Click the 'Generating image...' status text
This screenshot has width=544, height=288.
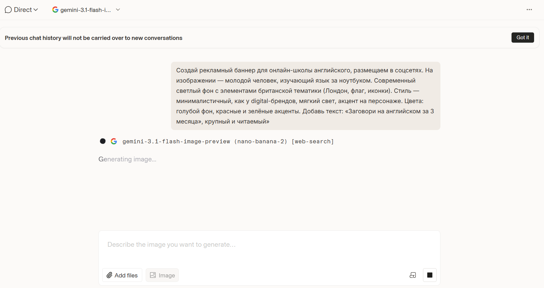click(127, 159)
